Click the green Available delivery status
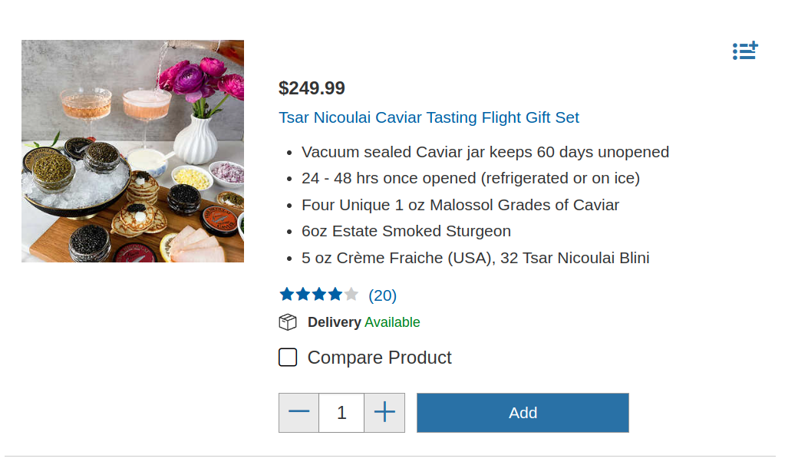The image size is (785, 465). pyautogui.click(x=392, y=322)
